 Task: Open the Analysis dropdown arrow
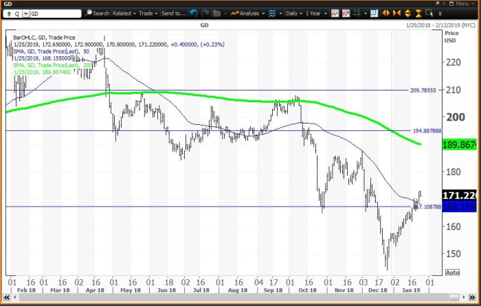click(263, 14)
